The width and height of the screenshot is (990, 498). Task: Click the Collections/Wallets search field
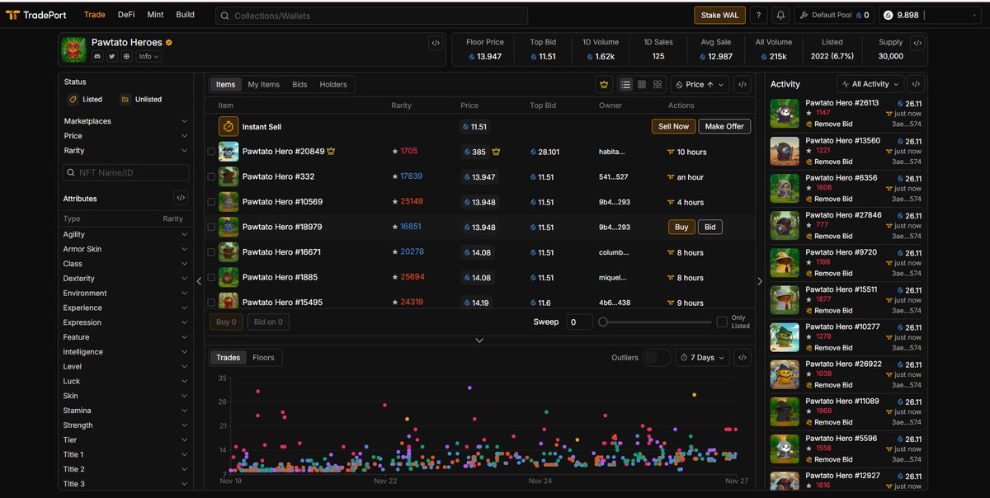[x=371, y=16]
